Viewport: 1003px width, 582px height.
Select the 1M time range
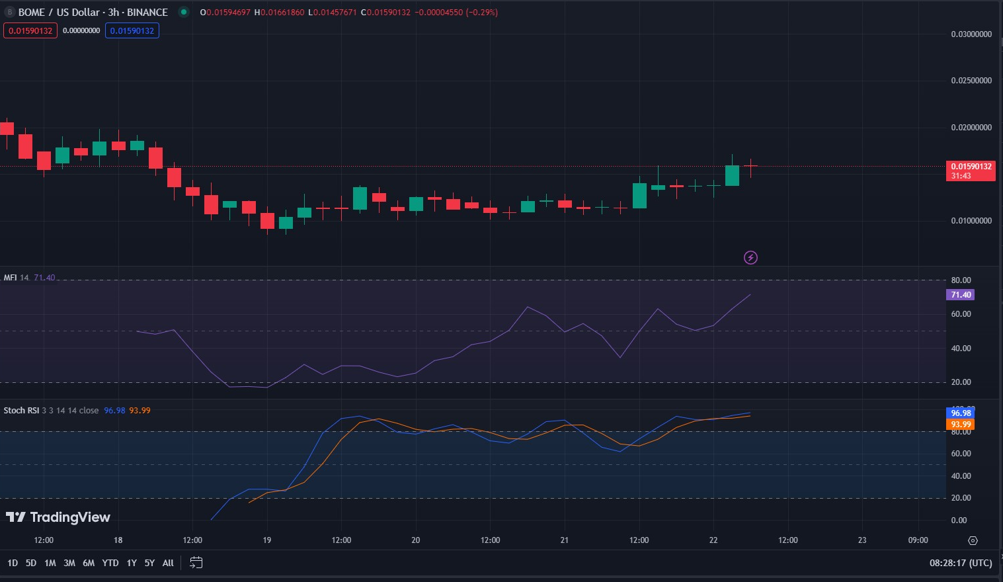50,563
